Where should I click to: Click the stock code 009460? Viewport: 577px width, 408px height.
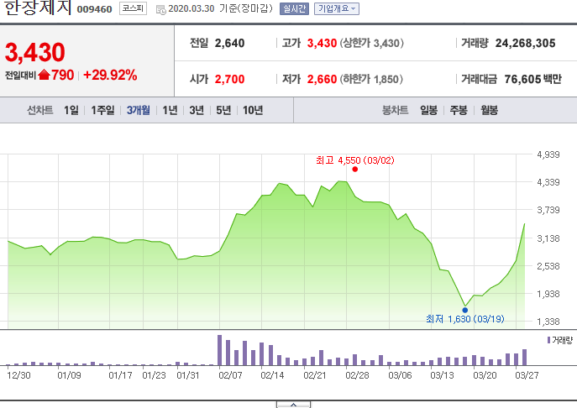tap(94, 9)
